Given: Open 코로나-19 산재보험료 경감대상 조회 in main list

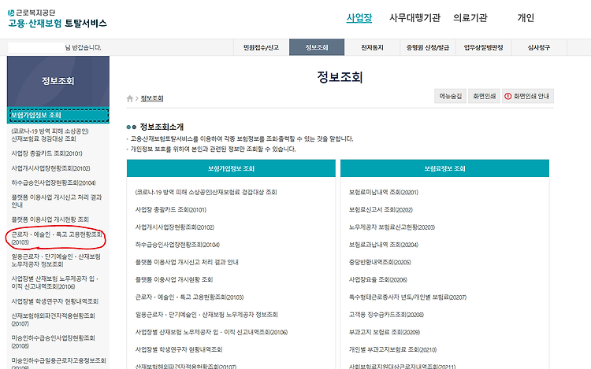Looking at the screenshot, I should point(206,192).
